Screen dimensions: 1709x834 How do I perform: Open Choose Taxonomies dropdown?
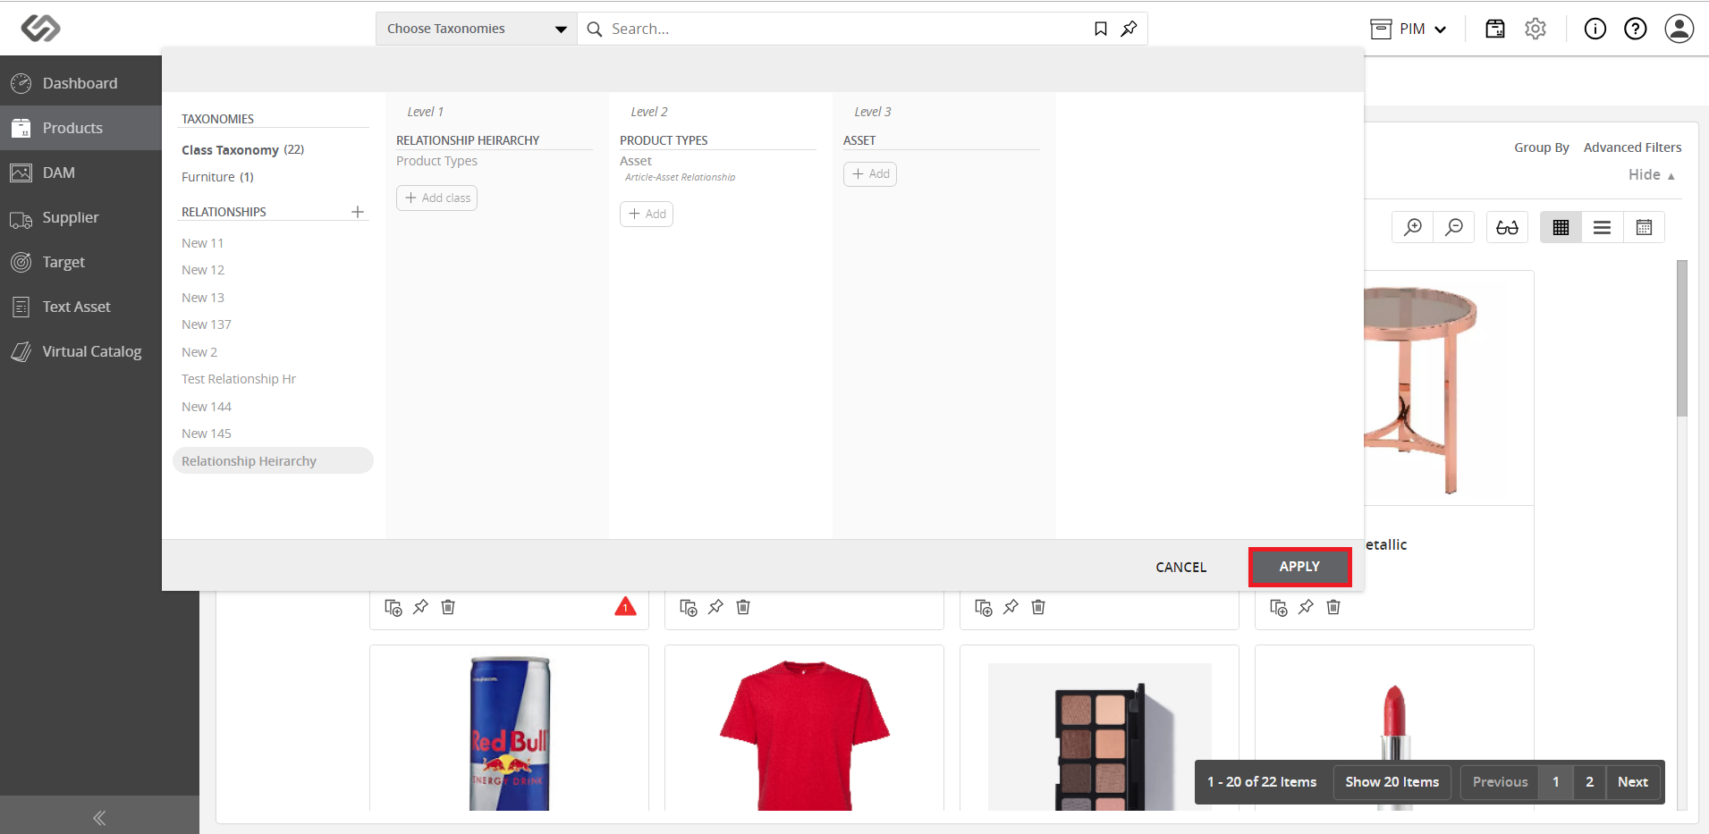(x=477, y=29)
